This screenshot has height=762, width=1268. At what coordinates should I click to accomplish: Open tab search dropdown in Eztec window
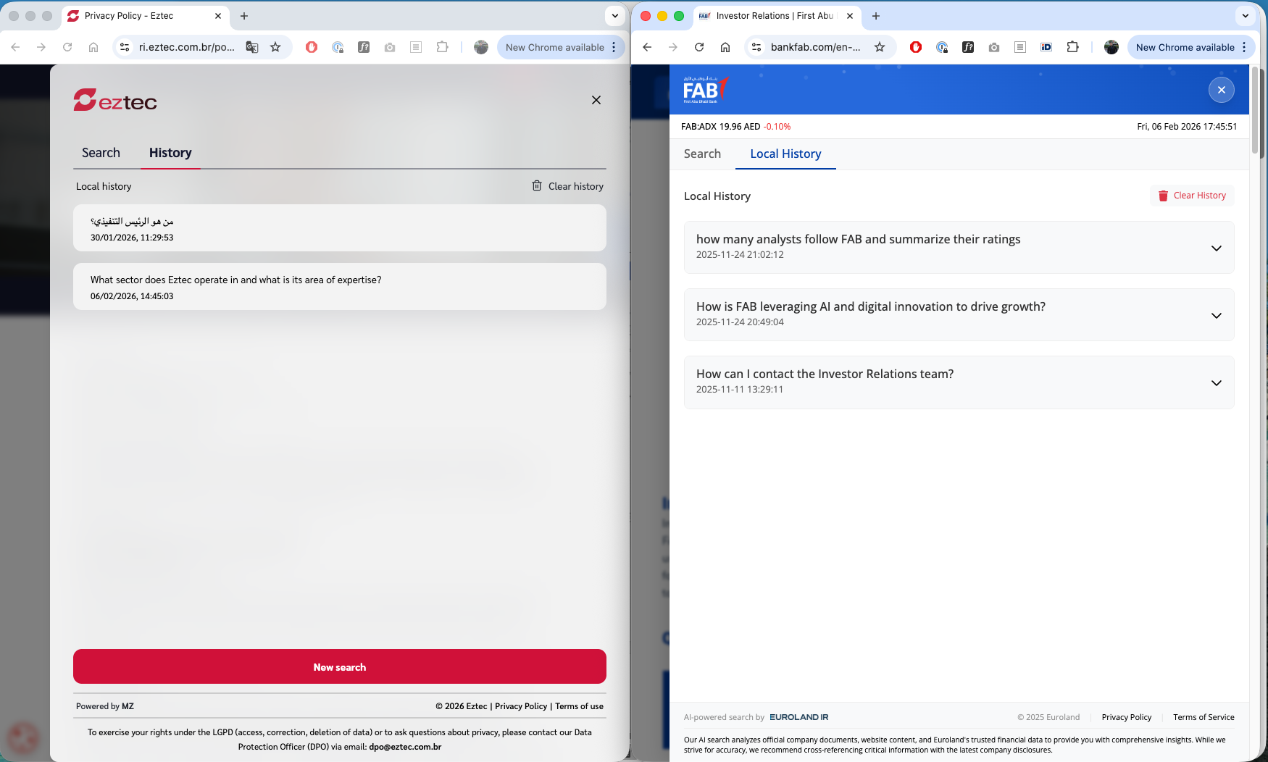[x=614, y=15]
